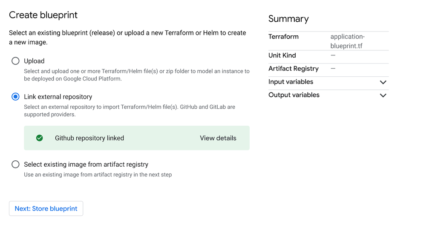The height and width of the screenshot is (240, 426).
Task: Click the green checkmark success icon
Action: point(39,138)
